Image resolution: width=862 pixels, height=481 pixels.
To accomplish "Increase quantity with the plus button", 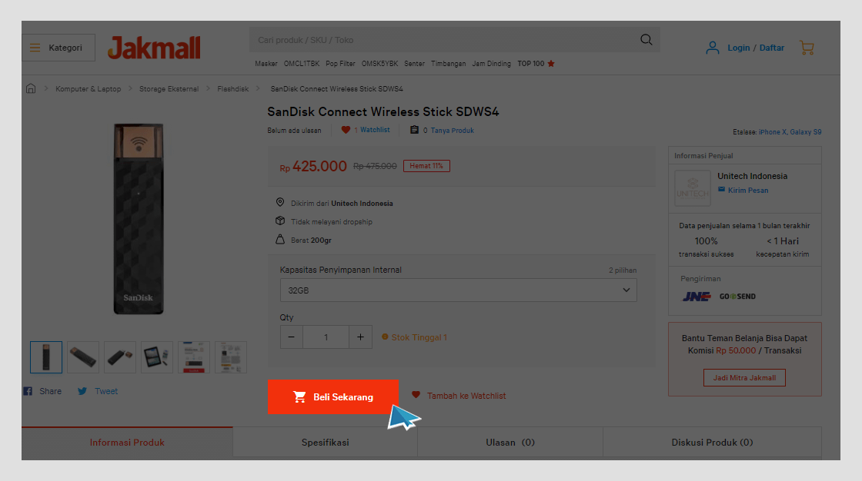I will 361,337.
